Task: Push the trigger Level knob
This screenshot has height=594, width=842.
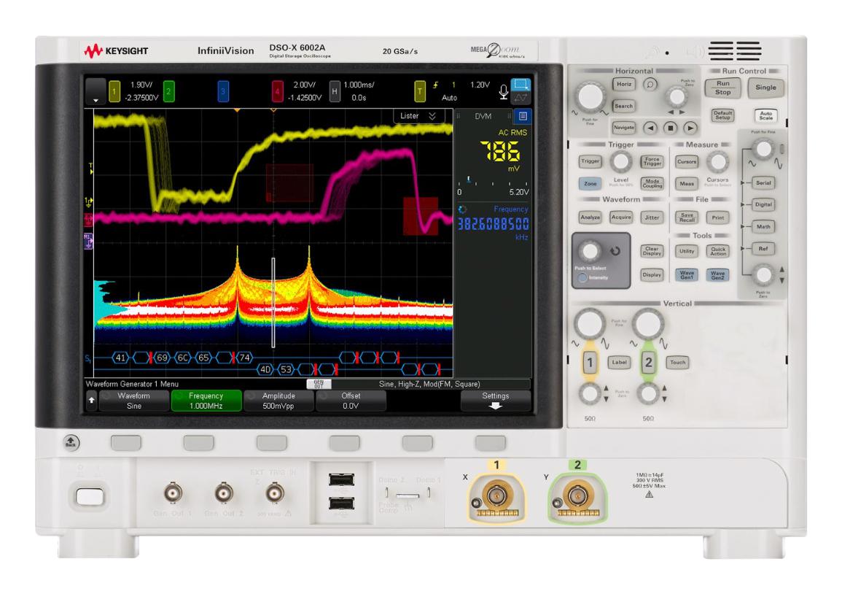Action: [621, 161]
